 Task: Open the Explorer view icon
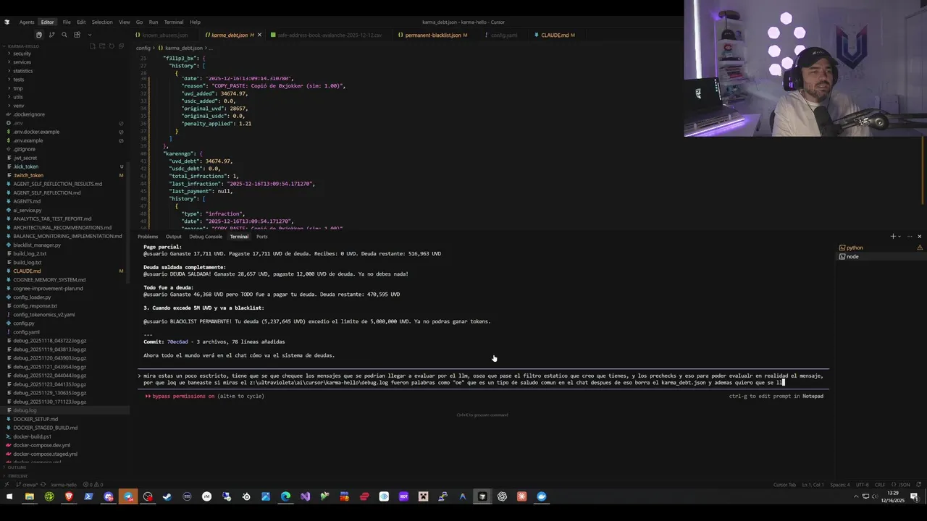(39, 35)
